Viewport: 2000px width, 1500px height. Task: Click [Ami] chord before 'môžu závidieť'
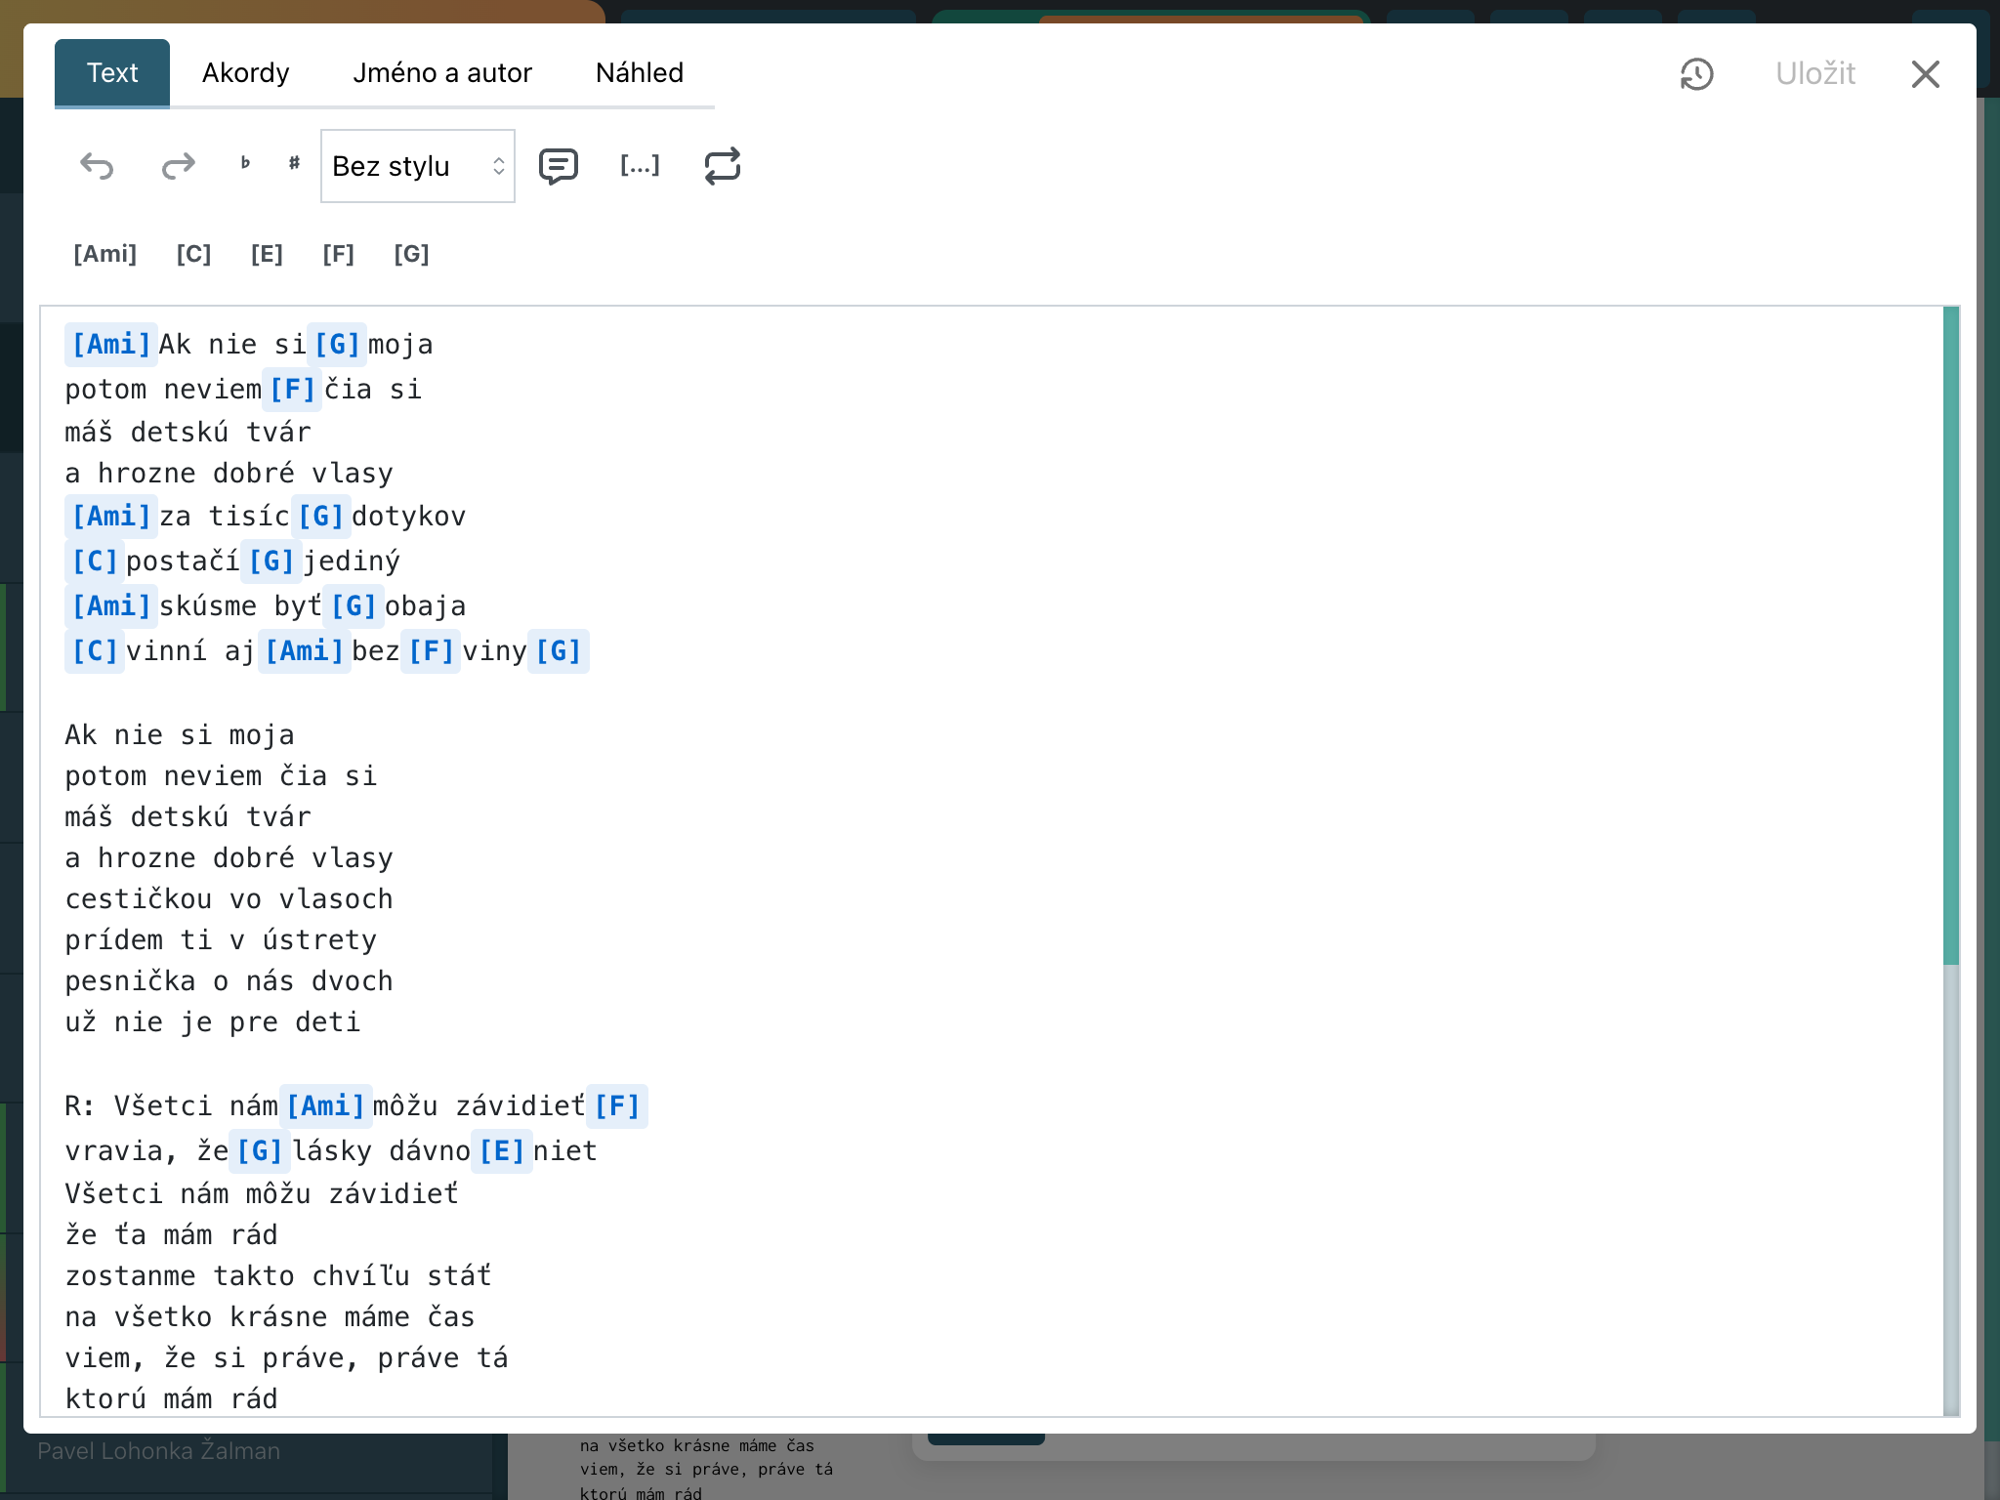(x=326, y=1105)
